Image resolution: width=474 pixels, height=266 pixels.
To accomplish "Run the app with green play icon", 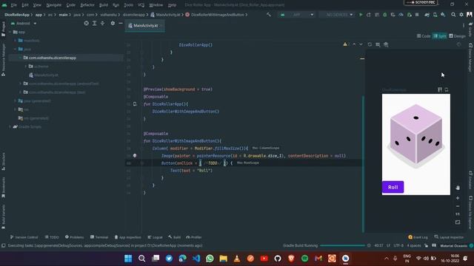I will (361, 15).
